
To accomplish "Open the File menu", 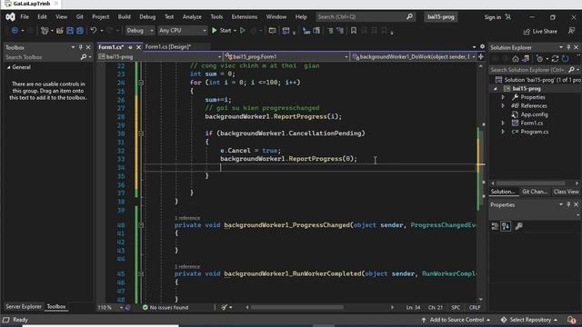I will coord(25,16).
